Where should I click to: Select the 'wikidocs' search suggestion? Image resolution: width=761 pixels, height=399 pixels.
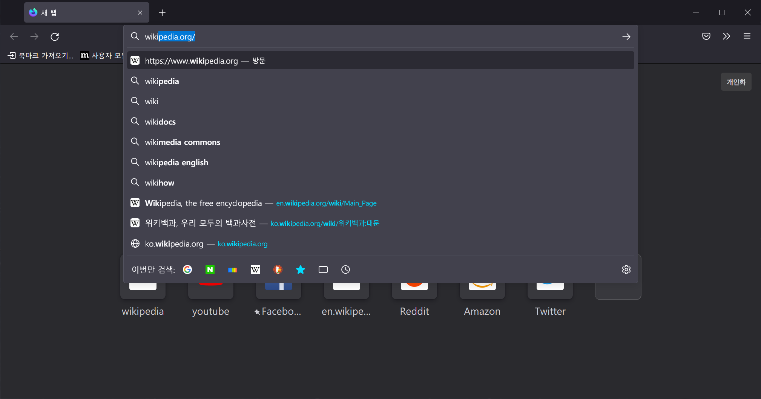[x=380, y=122]
